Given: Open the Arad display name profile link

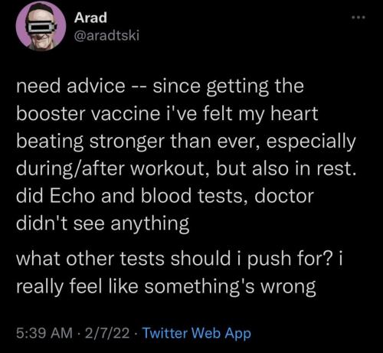Looking at the screenshot, I should click(x=90, y=18).
